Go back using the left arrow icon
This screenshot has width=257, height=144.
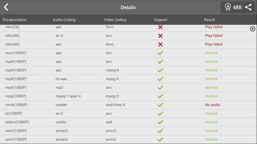6,7
